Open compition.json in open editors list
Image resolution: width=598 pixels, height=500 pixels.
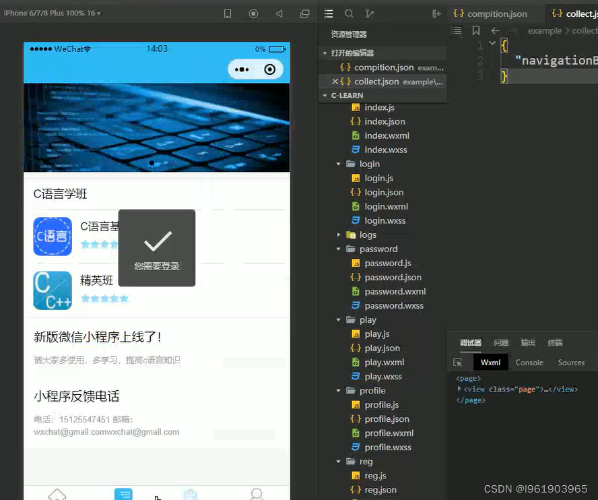pos(391,67)
